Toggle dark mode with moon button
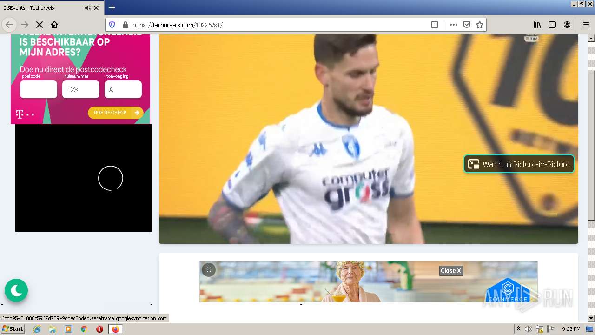Viewport: 595px width, 335px height. coord(16,290)
